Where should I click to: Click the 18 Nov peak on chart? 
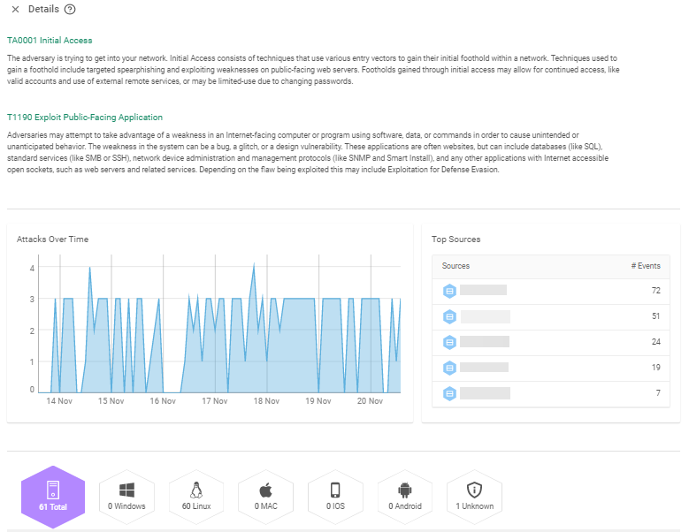click(x=254, y=267)
